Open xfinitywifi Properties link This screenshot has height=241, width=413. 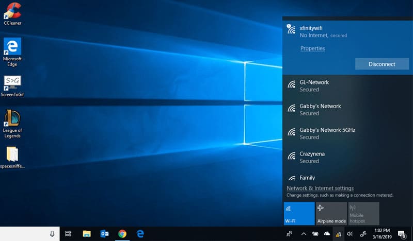[x=312, y=48]
